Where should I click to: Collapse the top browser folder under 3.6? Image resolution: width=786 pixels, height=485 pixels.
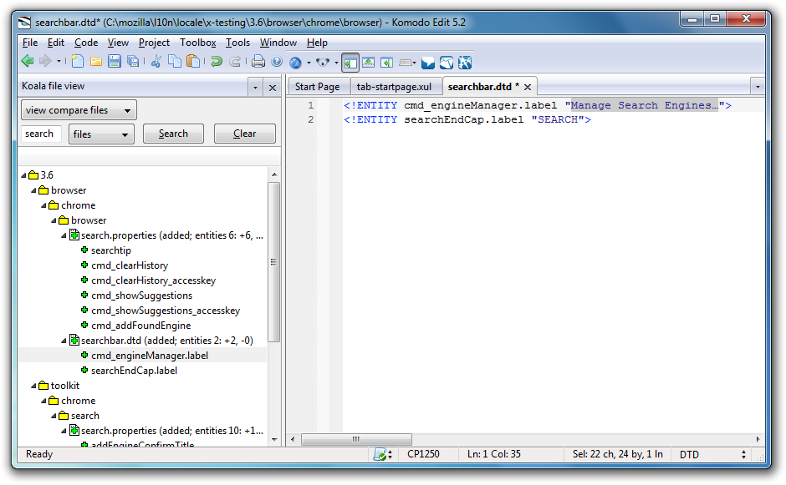tap(33, 190)
